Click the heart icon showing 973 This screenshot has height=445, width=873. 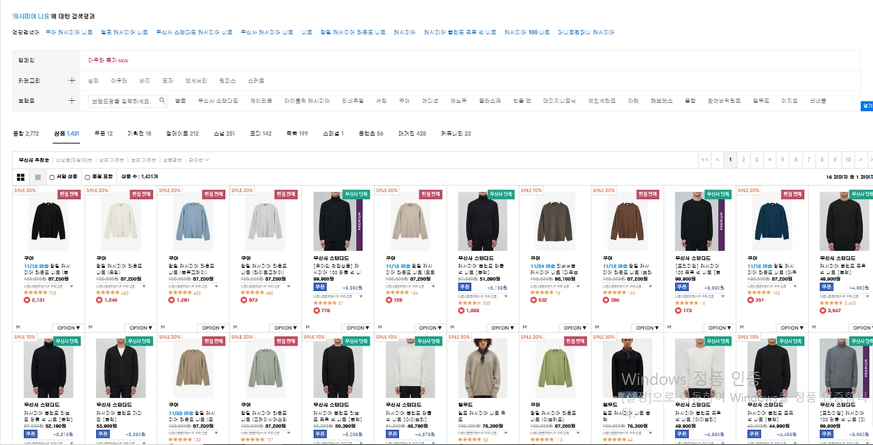tap(243, 300)
